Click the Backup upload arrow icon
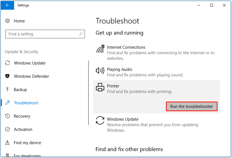Viewport: 232px width, 158px height. (8, 90)
